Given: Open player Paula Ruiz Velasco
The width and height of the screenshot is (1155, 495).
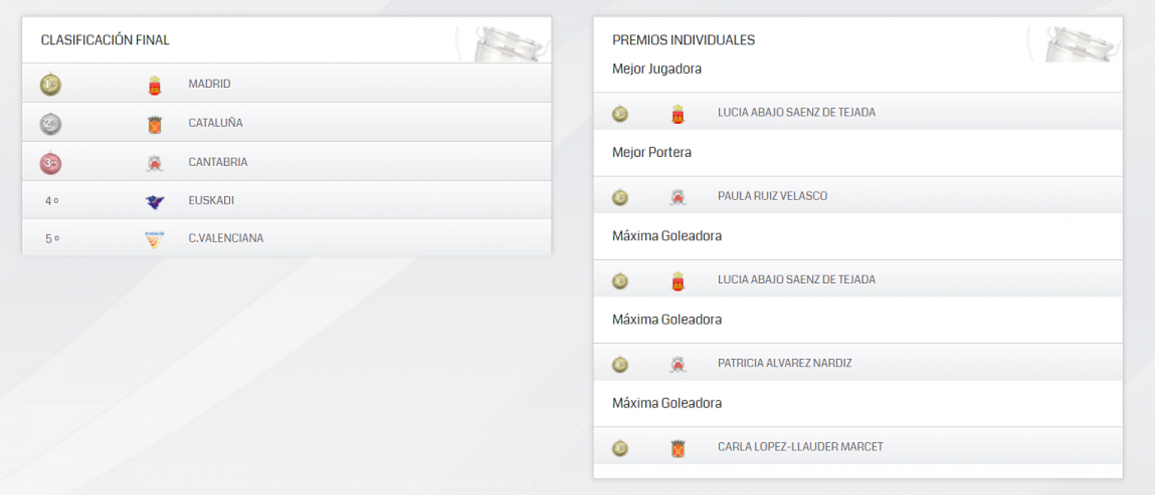Looking at the screenshot, I should point(772,196).
